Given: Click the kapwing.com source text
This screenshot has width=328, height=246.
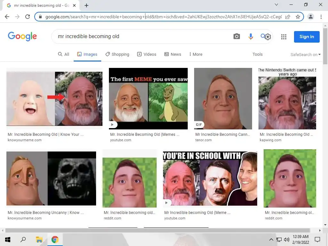Looking at the screenshot, I should coord(270,140).
